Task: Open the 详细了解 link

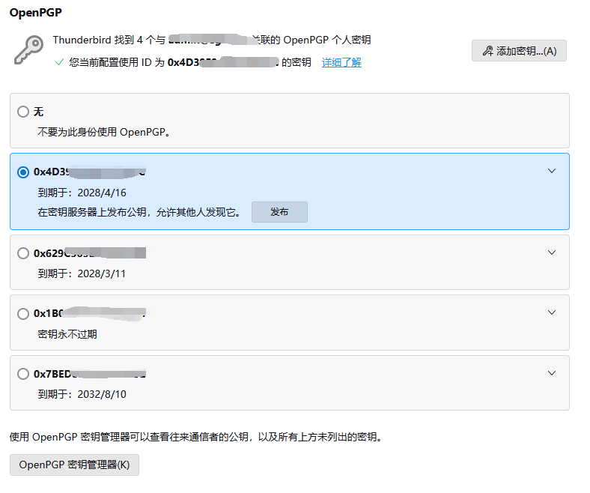Action: pos(341,63)
